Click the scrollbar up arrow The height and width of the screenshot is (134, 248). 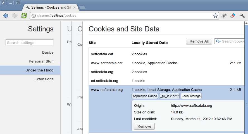tap(246, 23)
